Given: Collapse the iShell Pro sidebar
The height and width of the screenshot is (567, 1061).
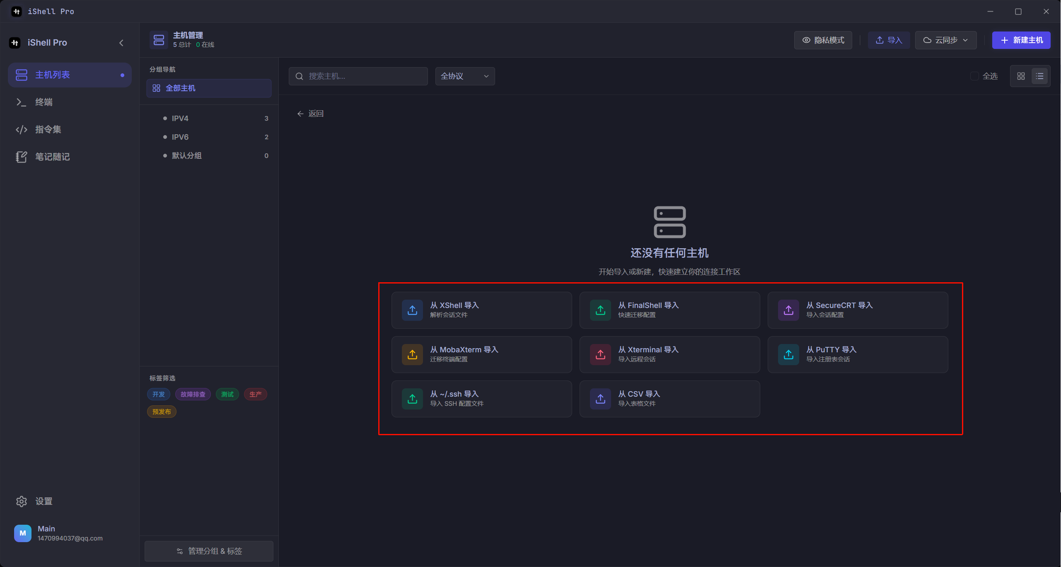Looking at the screenshot, I should point(121,43).
